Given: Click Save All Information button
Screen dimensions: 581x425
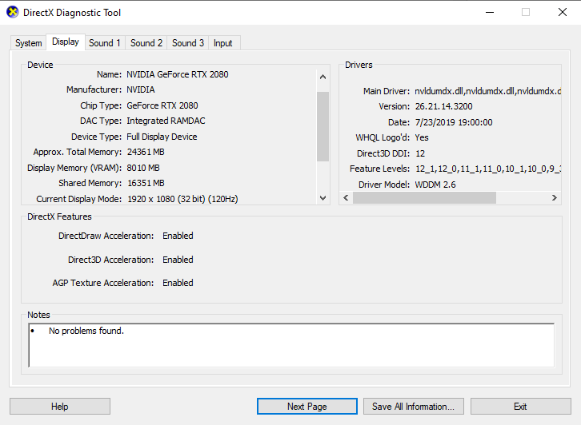Looking at the screenshot, I should [414, 407].
